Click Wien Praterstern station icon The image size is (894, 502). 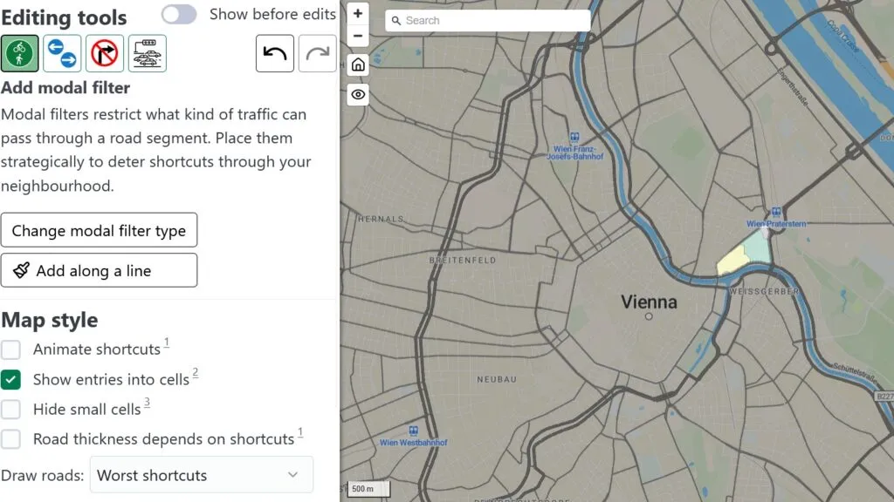[776, 213]
